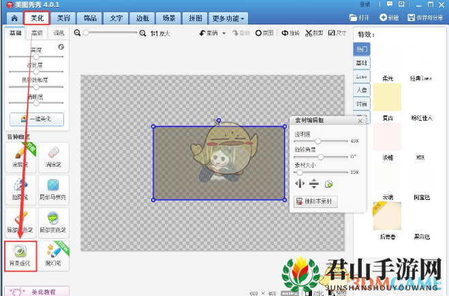
Task: Select the 局部马赛克 mosaic tool
Action: click(54, 190)
